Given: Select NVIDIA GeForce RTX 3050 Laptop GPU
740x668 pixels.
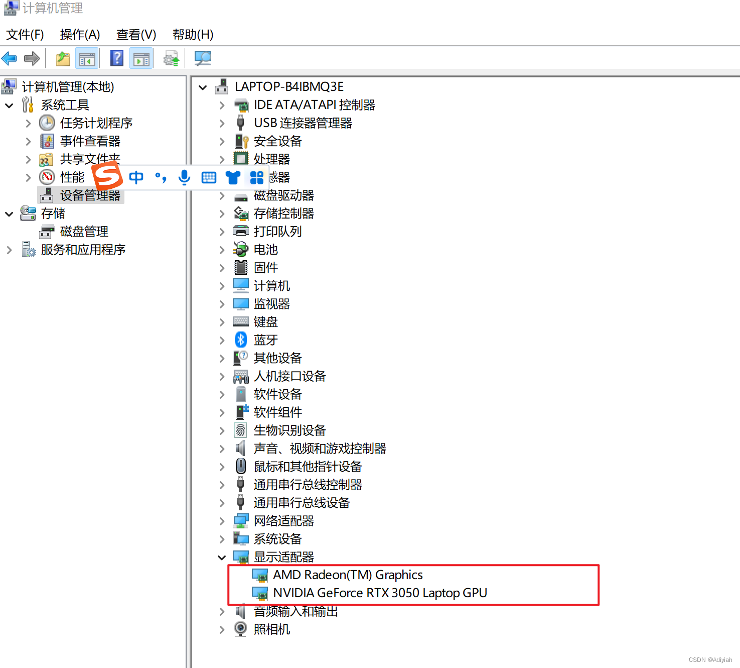Looking at the screenshot, I should click(380, 593).
